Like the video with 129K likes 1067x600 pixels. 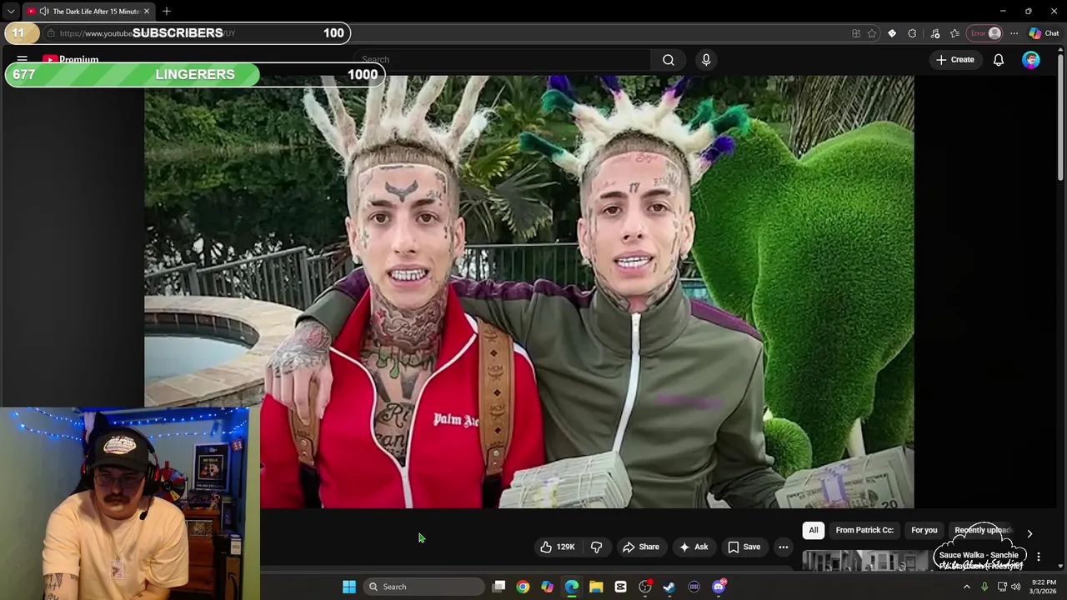tap(557, 547)
